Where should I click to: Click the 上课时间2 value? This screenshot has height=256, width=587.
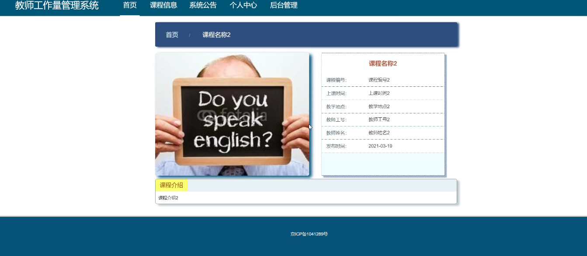tap(379, 93)
